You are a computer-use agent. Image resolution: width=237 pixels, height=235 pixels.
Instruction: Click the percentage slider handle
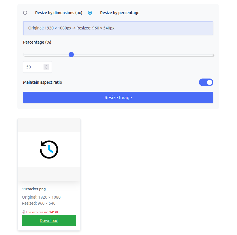(x=71, y=55)
